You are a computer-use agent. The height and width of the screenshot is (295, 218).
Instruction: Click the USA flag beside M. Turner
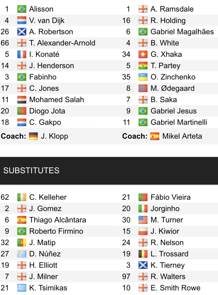click(143, 220)
